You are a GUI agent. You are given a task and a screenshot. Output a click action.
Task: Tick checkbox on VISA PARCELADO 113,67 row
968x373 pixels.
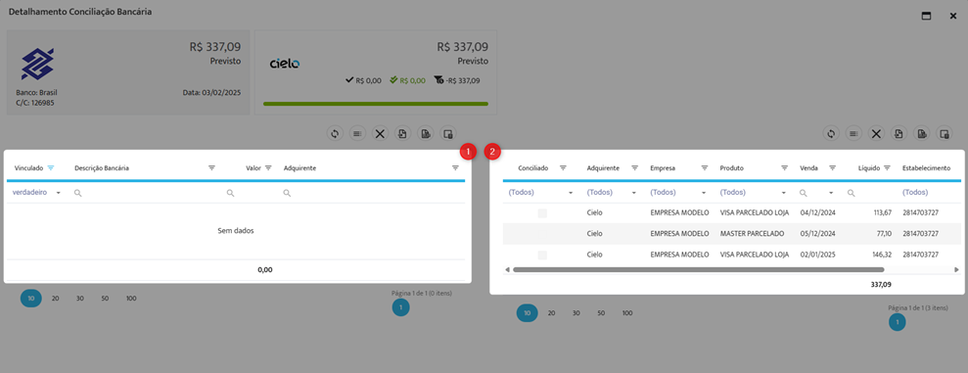(542, 213)
